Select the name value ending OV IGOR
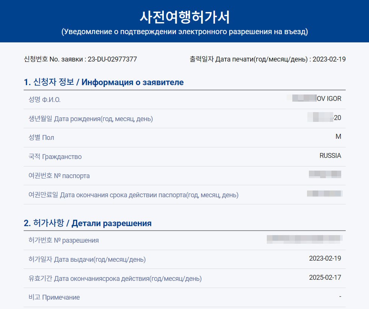The image size is (369, 309). pyautogui.click(x=329, y=99)
